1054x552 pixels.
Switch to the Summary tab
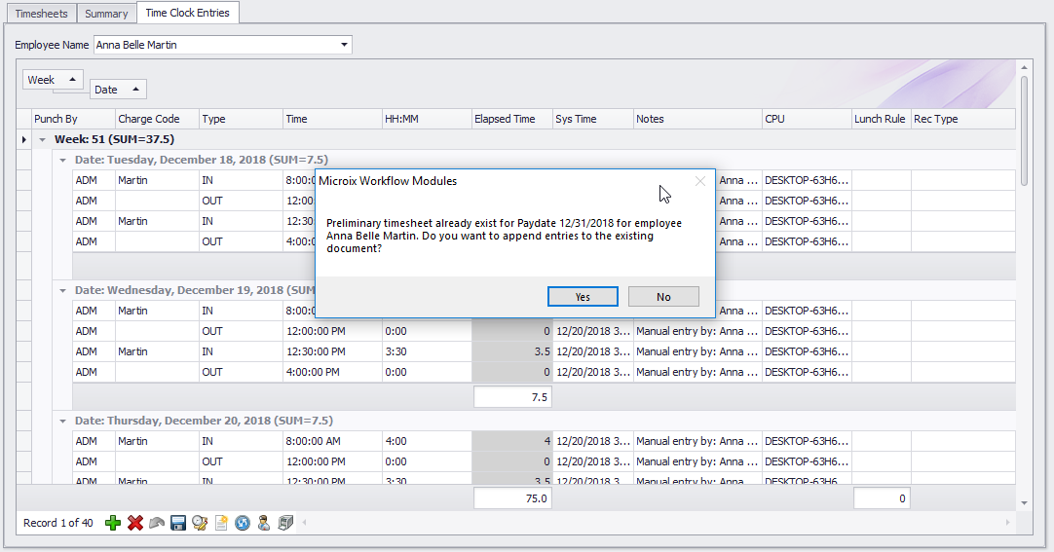click(106, 14)
